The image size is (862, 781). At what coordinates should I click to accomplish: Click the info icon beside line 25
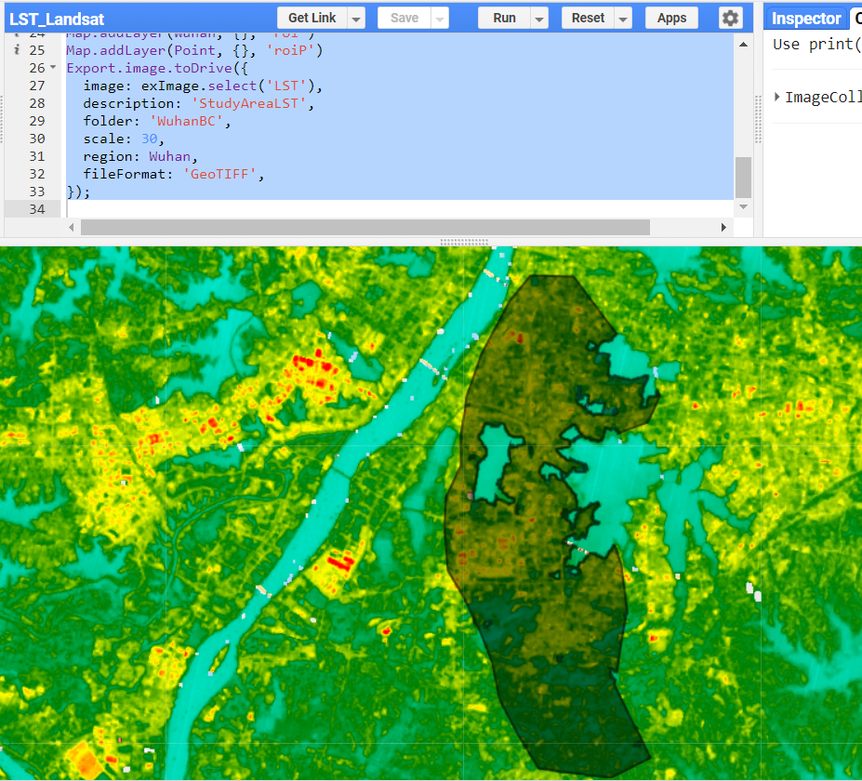point(17,49)
